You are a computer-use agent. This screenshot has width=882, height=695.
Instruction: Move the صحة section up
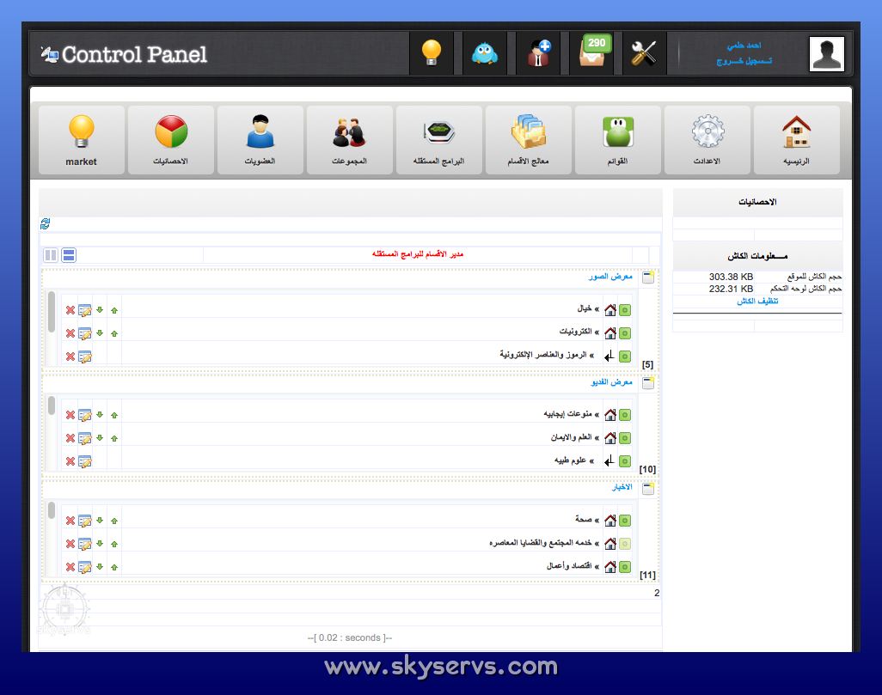[x=114, y=521]
